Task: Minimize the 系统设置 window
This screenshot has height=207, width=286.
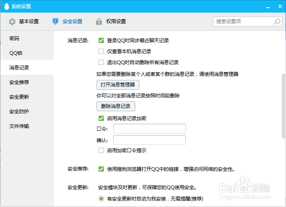Action: point(268,7)
